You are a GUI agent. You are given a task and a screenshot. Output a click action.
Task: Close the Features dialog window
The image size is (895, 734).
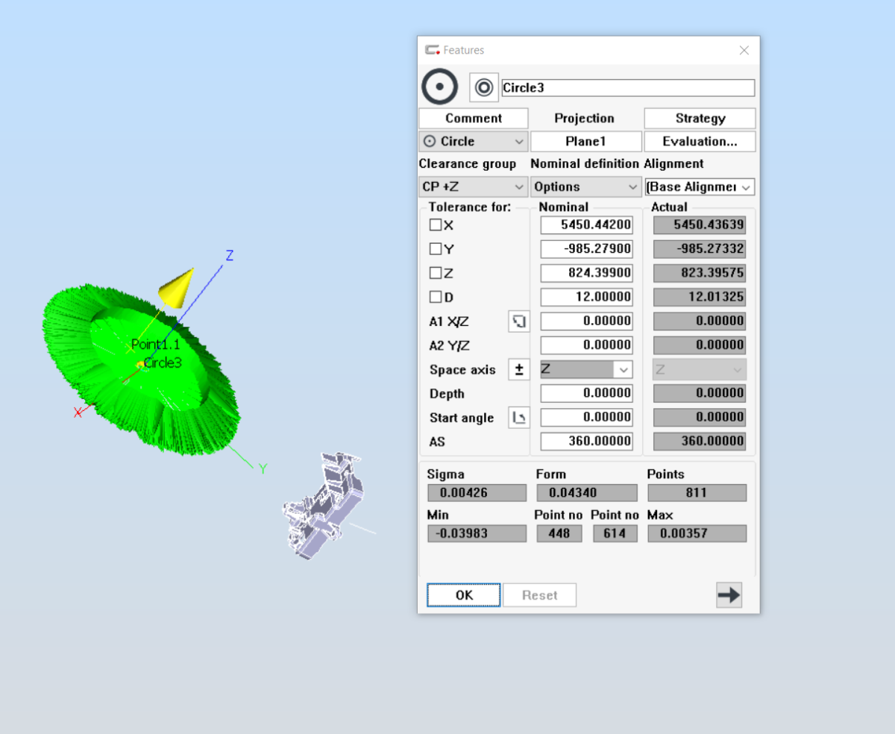pyautogui.click(x=744, y=50)
